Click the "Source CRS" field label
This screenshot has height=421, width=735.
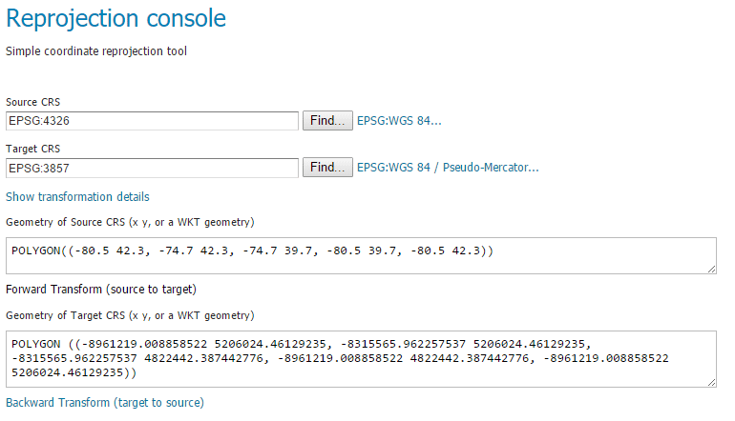coord(32,102)
